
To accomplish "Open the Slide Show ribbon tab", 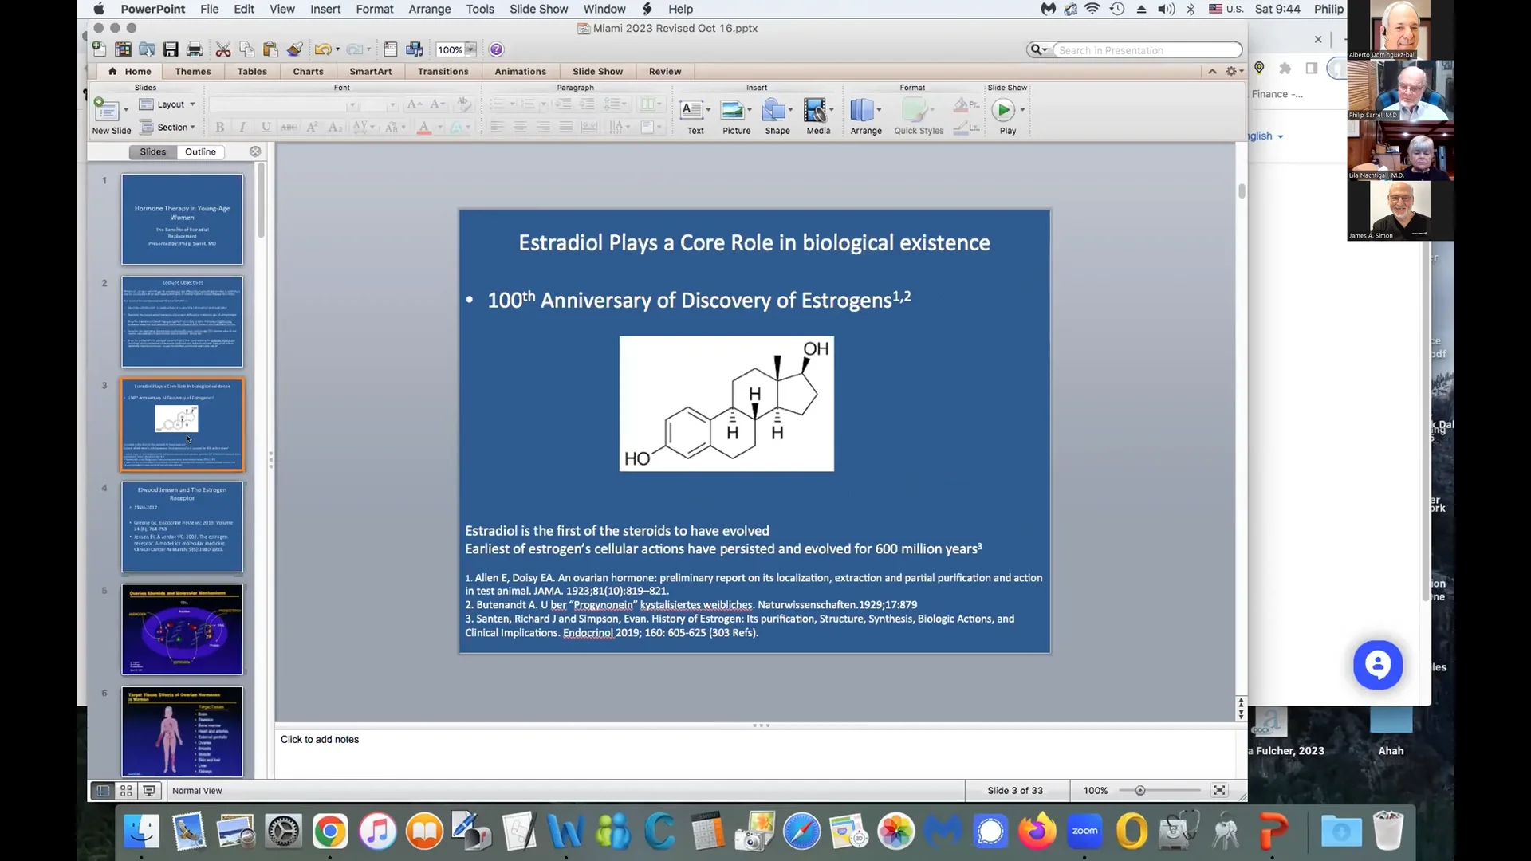I will [597, 71].
